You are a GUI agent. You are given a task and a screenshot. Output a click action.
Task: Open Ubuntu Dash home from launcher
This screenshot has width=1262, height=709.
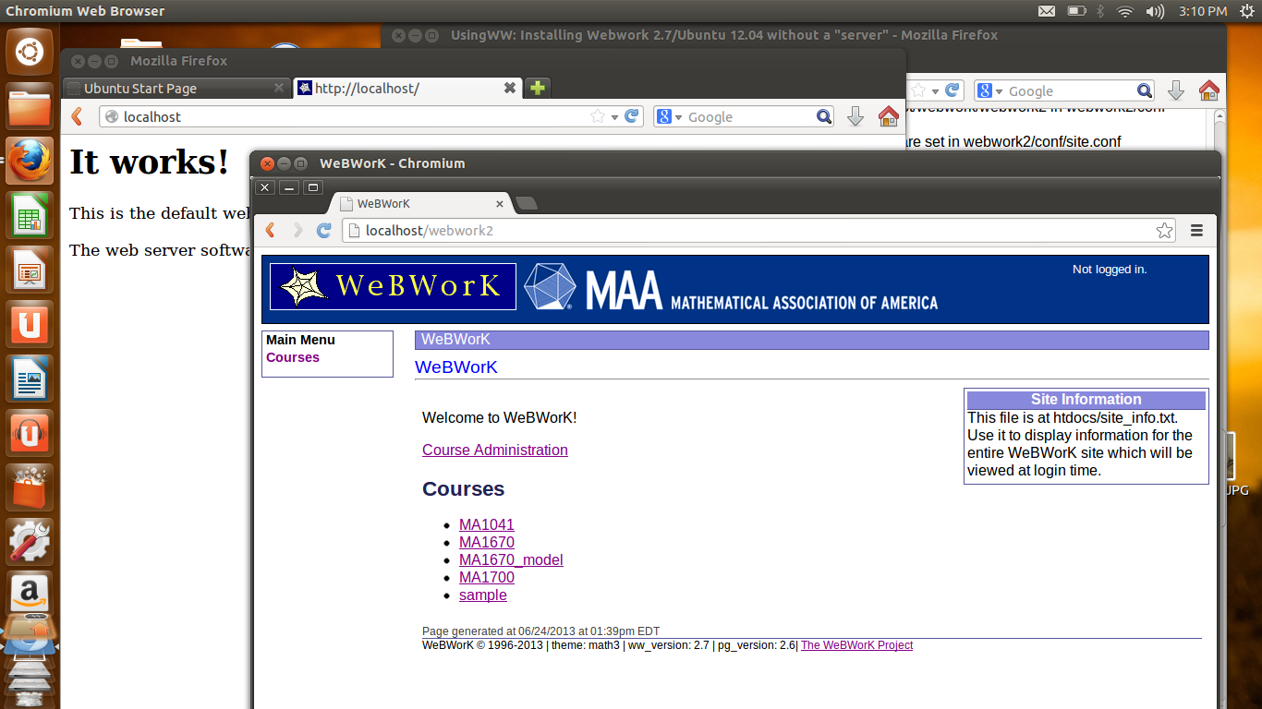pyautogui.click(x=30, y=52)
